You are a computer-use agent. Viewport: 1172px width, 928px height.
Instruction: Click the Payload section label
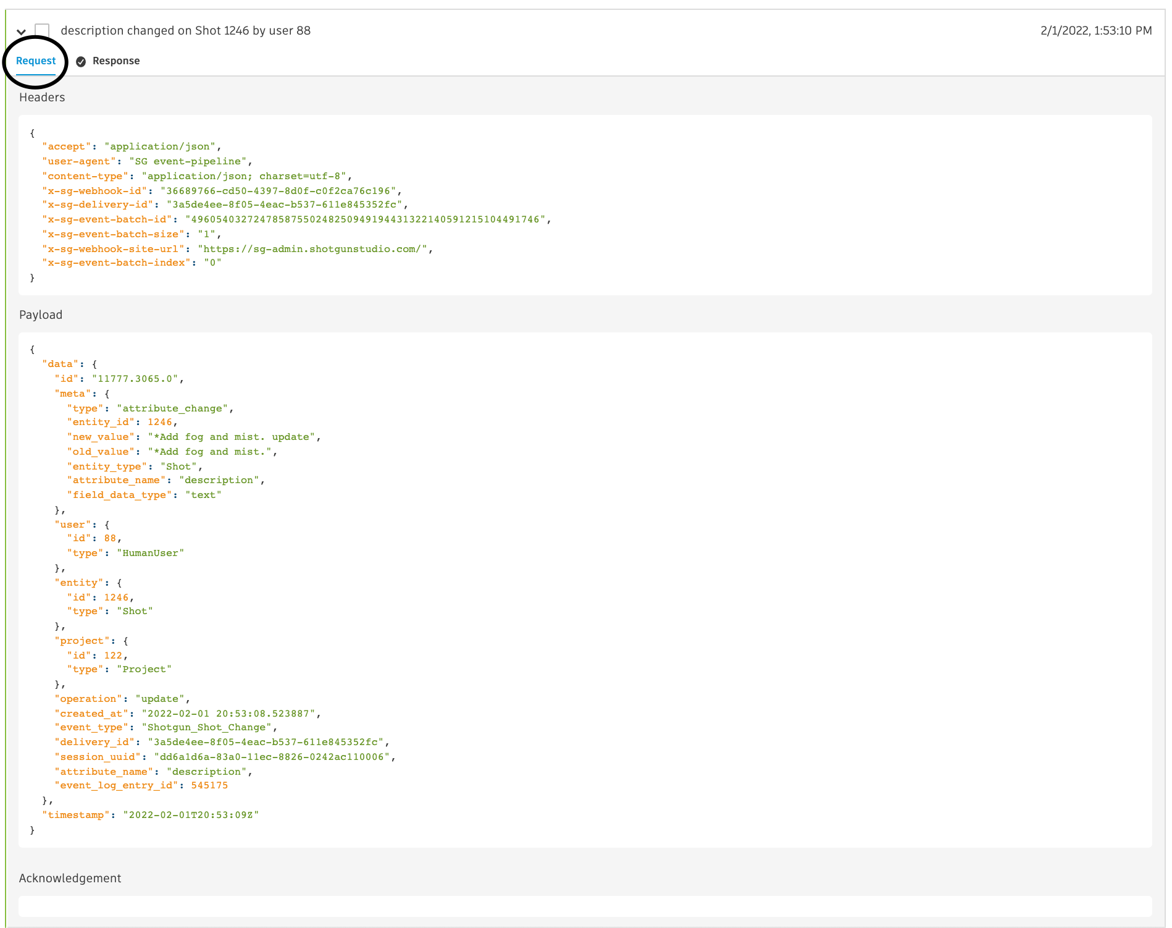click(41, 314)
